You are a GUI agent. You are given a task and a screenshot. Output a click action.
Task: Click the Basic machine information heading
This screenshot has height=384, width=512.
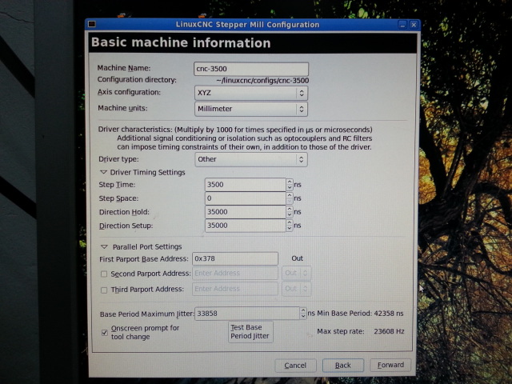(181, 42)
